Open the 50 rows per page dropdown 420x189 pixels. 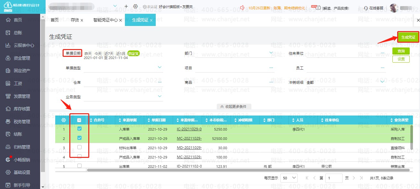[289, 178]
